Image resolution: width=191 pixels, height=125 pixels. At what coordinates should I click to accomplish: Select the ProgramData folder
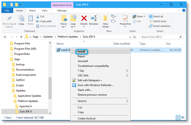point(20,54)
